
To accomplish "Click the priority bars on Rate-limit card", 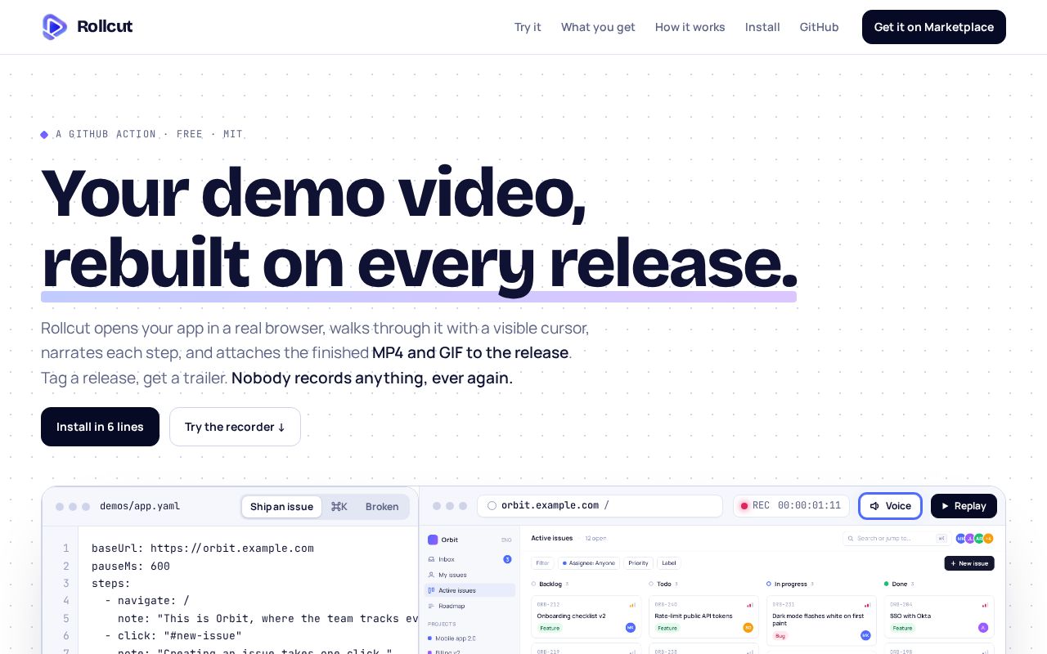I will pyautogui.click(x=750, y=605).
